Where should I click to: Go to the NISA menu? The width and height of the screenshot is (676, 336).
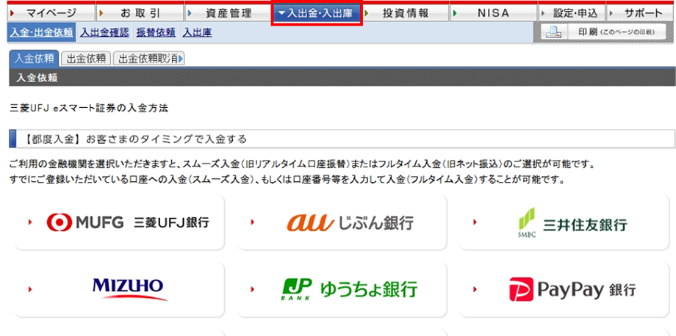tap(492, 13)
